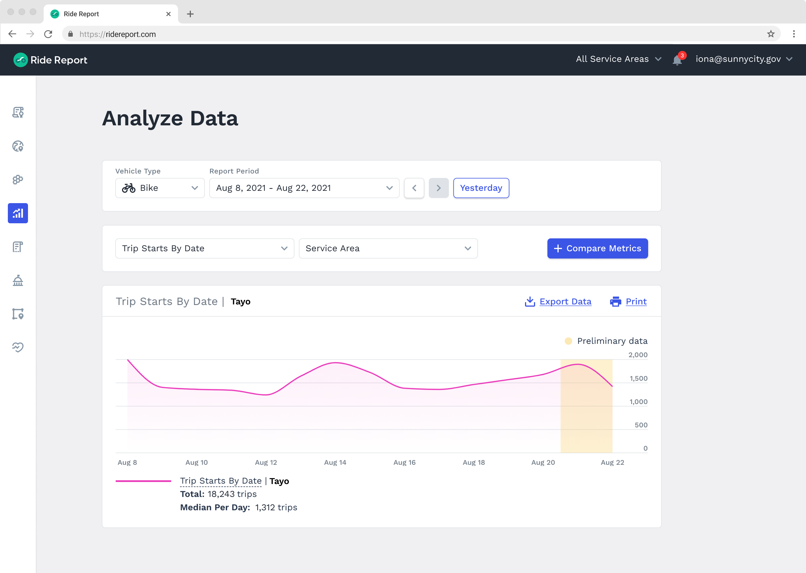
Task: Click the Ride Report logo
Action: tap(50, 60)
